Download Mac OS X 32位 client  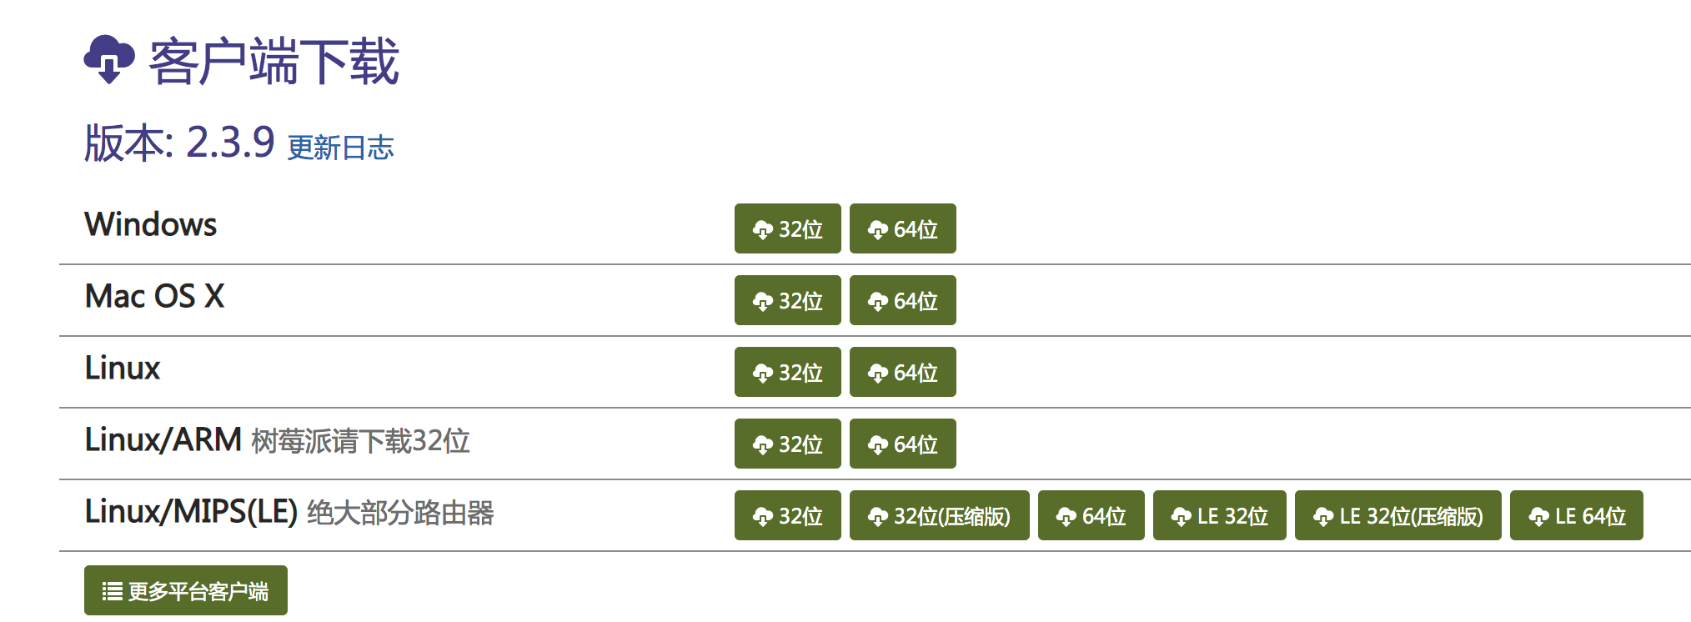tap(787, 300)
